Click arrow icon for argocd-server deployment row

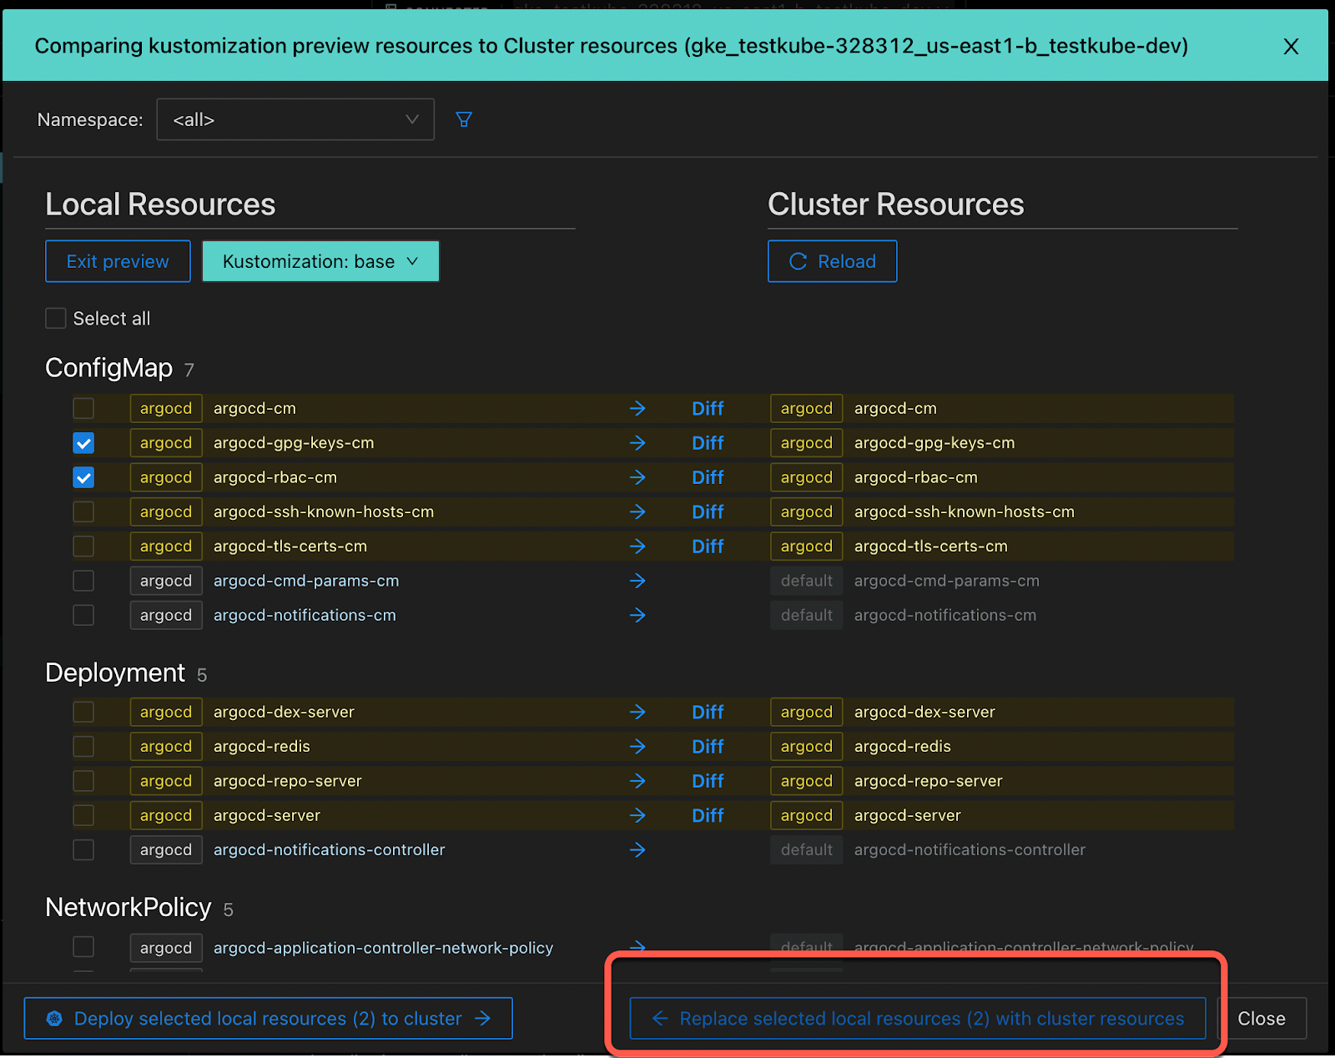click(x=637, y=815)
